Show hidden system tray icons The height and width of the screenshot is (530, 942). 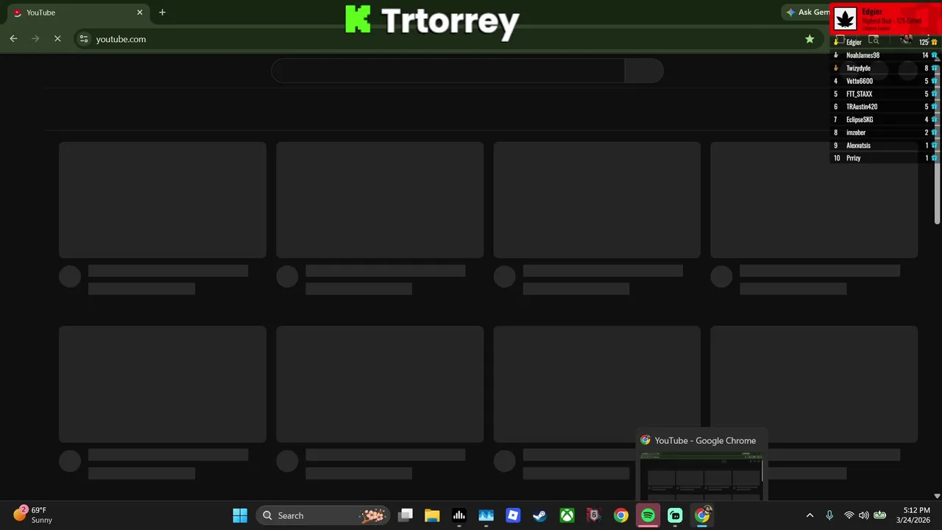[810, 515]
